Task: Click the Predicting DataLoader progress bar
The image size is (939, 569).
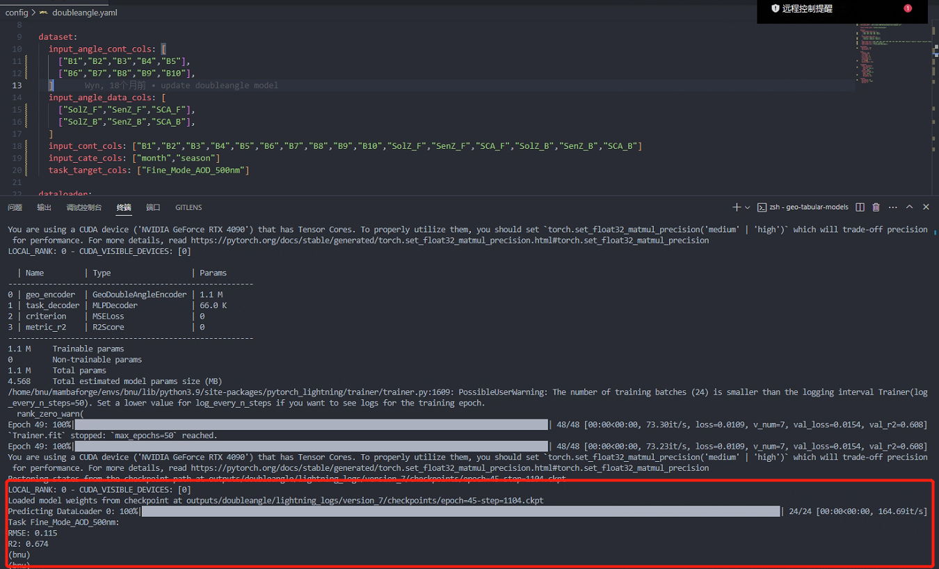Action: 460,511
